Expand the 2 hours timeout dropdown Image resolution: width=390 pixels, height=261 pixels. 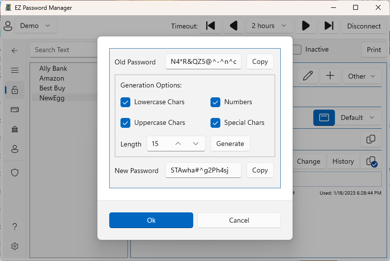coord(270,26)
